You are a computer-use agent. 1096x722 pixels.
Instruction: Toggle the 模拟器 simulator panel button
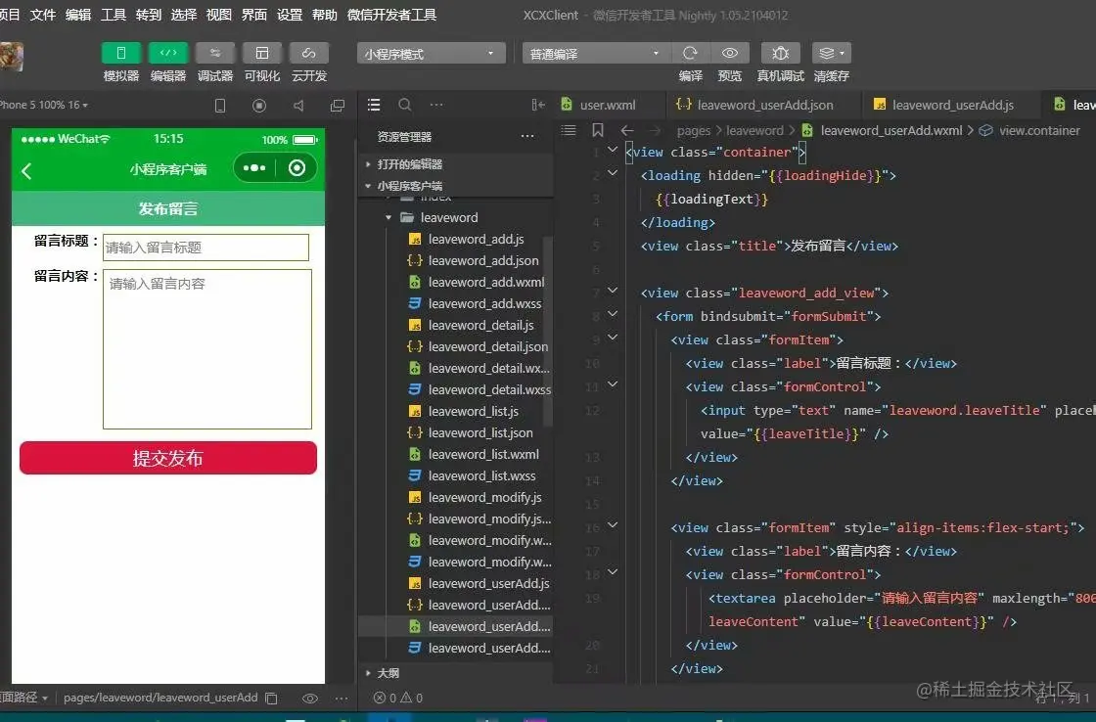pos(121,53)
